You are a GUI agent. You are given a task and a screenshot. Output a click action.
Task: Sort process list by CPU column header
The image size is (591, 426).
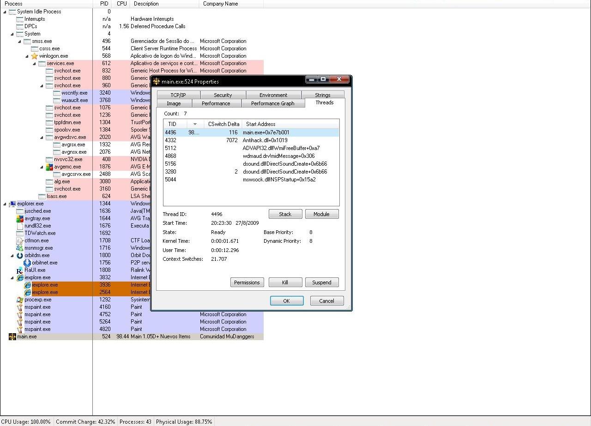point(122,4)
